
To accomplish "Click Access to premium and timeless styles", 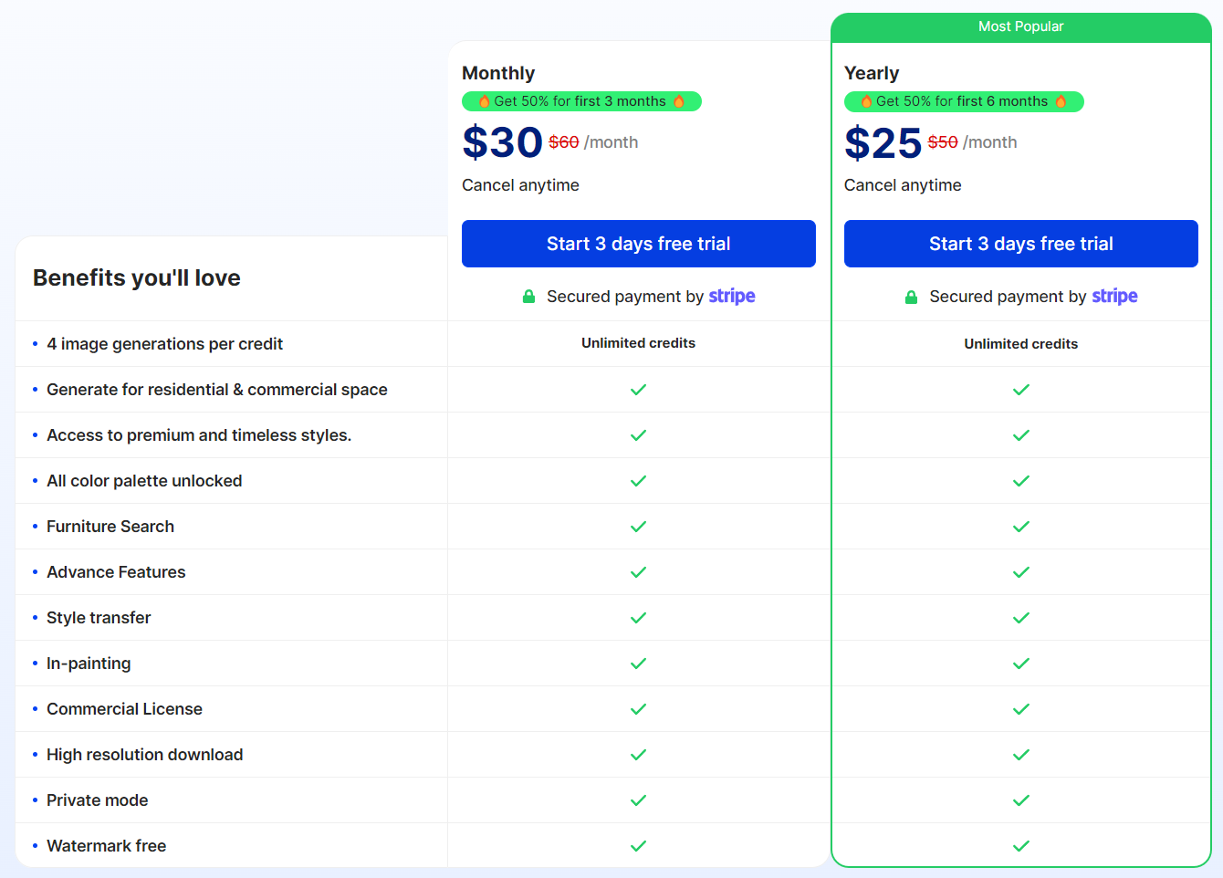I will 199,435.
